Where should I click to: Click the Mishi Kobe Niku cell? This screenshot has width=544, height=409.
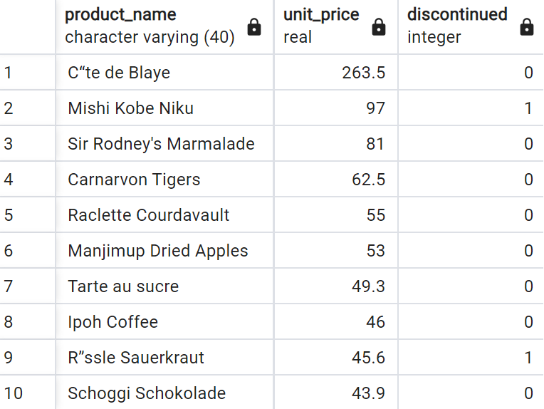164,108
